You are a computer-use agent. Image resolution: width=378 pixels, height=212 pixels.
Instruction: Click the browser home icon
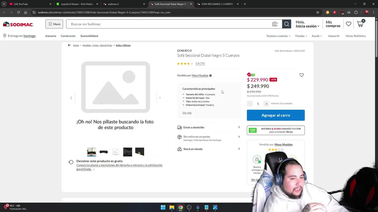pos(26,12)
